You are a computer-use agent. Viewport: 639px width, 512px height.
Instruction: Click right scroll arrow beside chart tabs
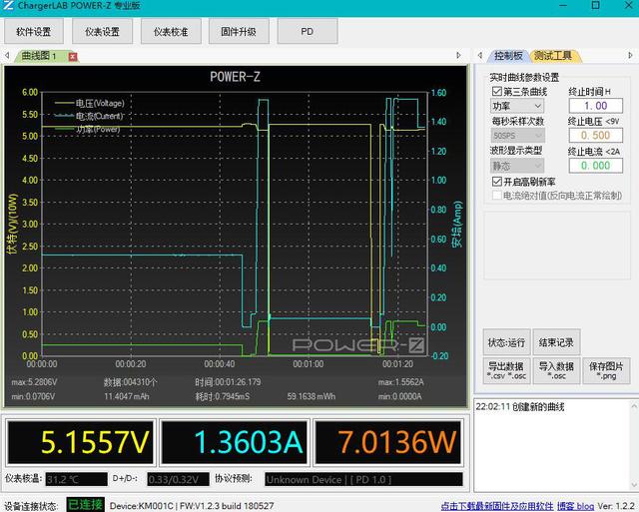pos(459,56)
